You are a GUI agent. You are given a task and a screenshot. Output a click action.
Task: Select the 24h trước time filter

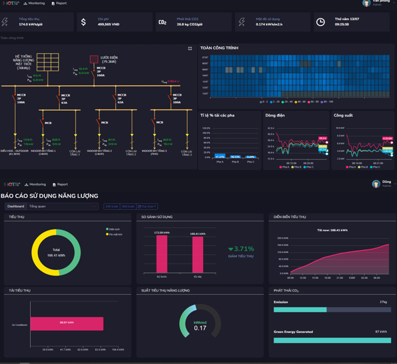click(112, 206)
